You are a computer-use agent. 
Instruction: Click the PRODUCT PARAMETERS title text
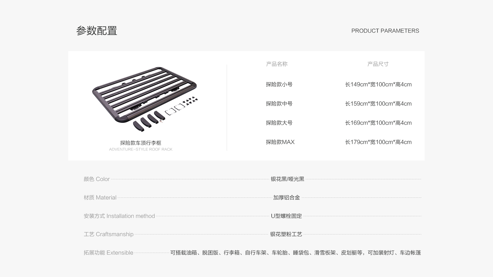385,31
